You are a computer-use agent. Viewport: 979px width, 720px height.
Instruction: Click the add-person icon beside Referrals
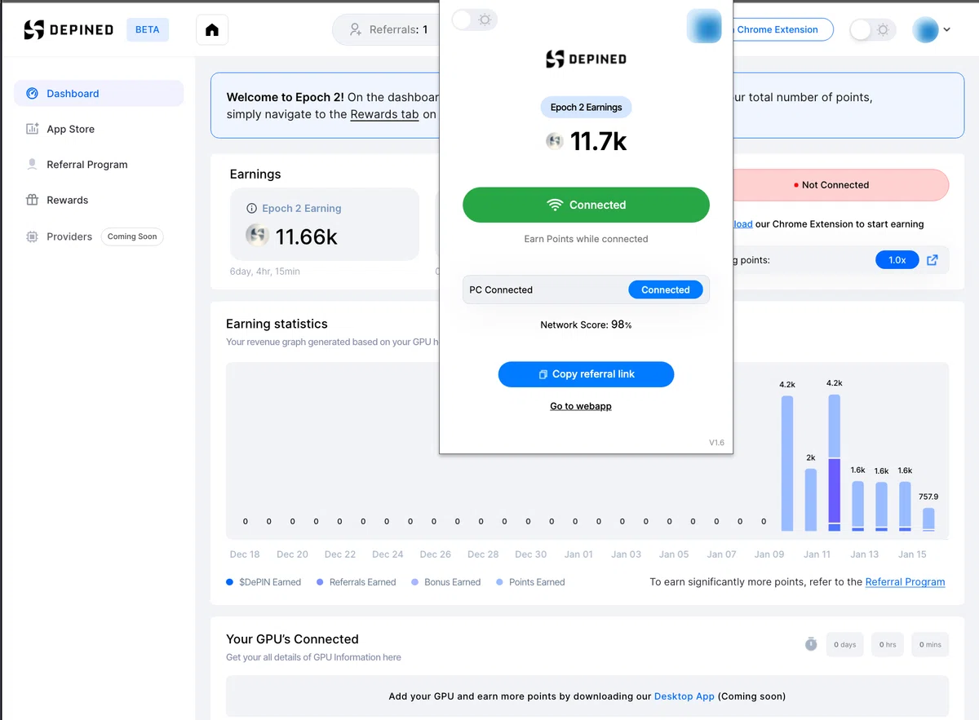(x=356, y=29)
